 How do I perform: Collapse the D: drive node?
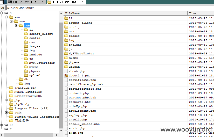pyautogui.click(x=1, y=13)
